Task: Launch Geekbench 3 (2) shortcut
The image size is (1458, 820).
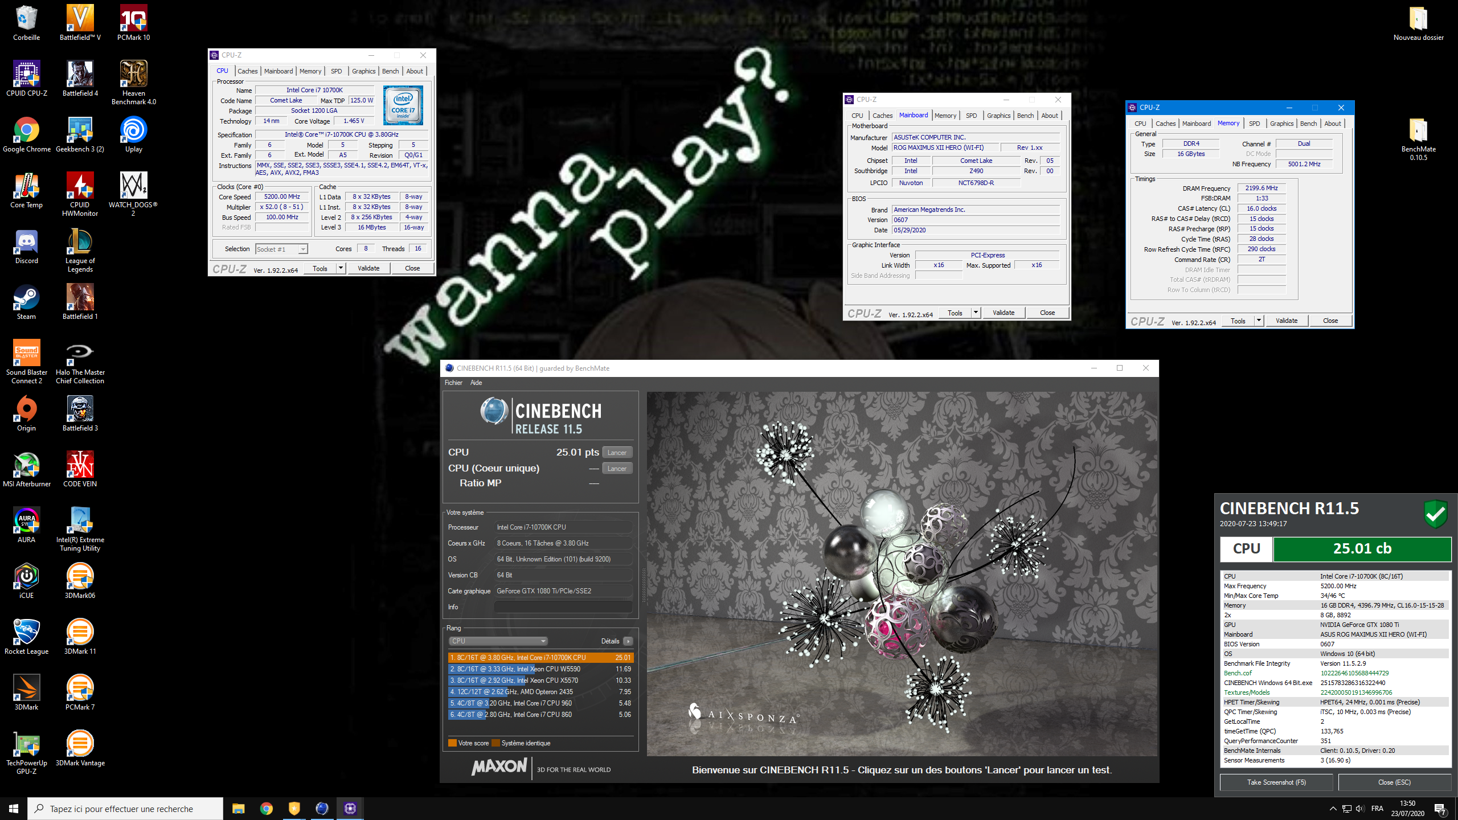Action: point(80,135)
